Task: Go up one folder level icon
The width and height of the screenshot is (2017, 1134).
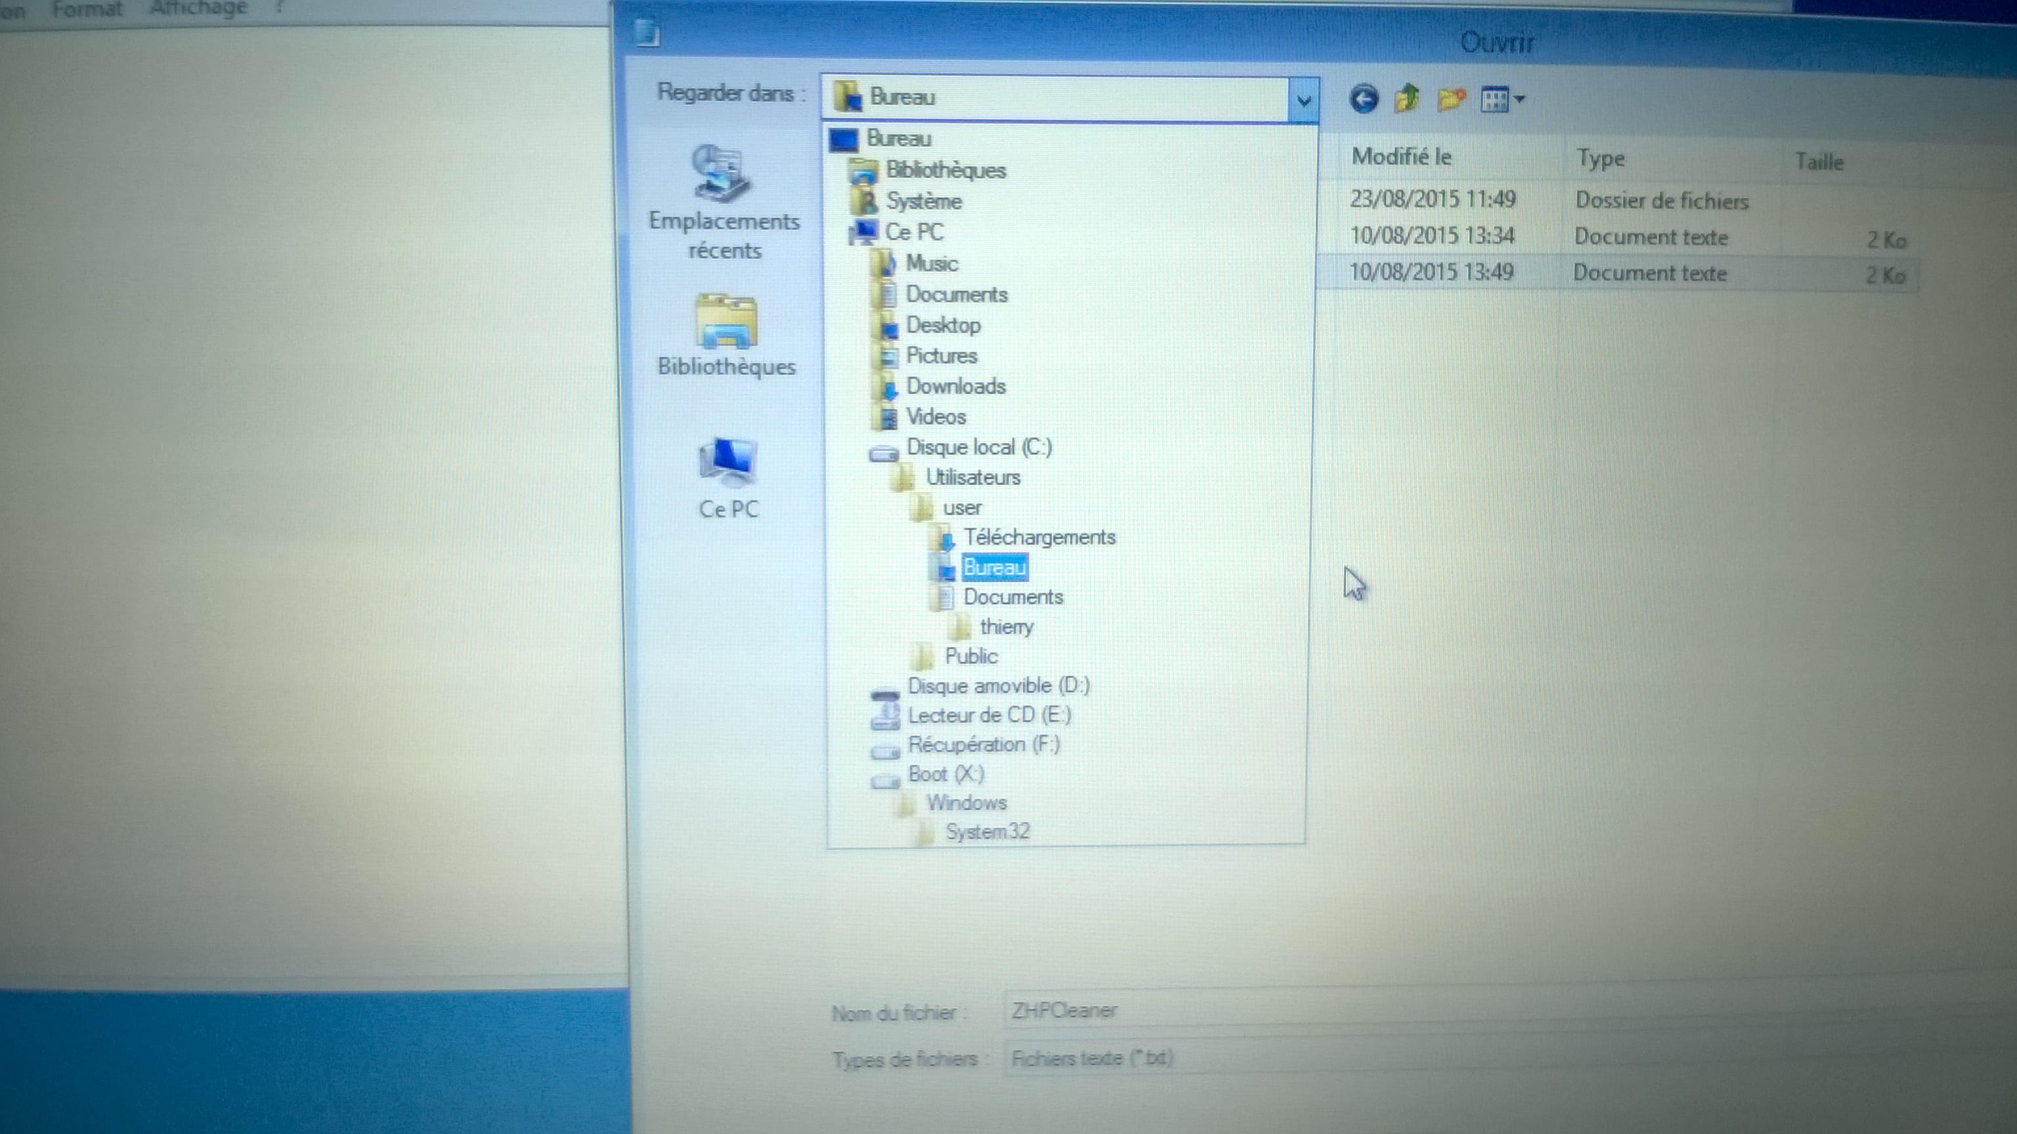Action: coord(1406,98)
